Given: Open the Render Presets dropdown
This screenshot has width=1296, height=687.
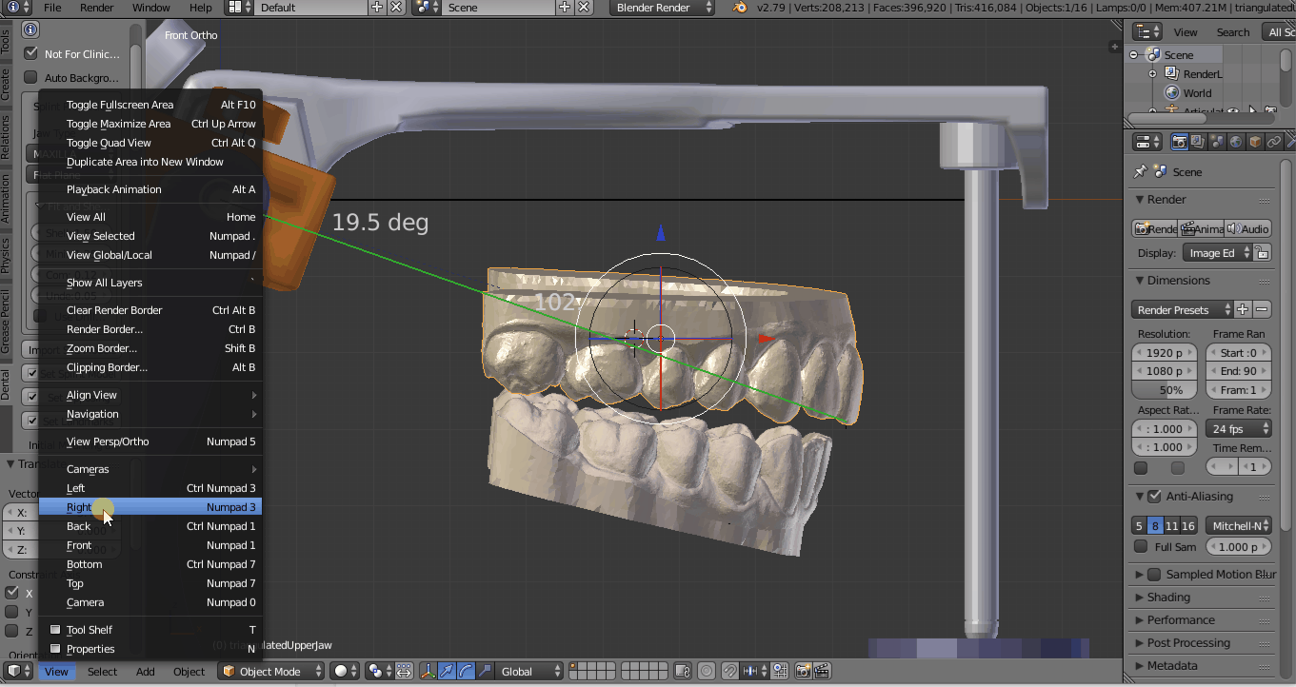Looking at the screenshot, I should tap(1183, 309).
